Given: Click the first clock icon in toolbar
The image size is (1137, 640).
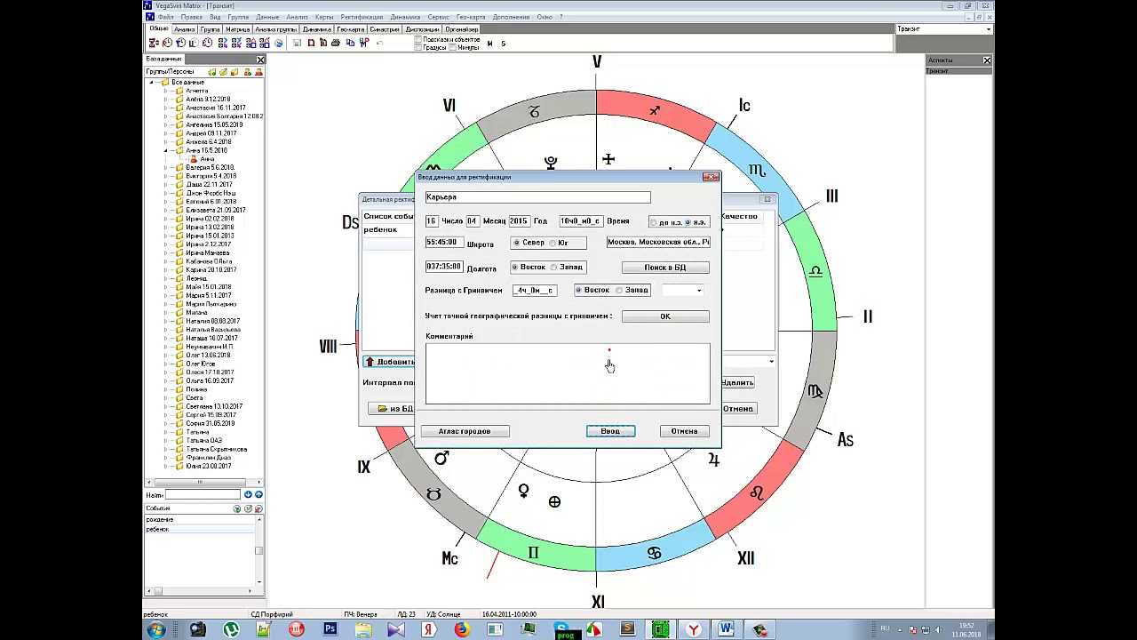Looking at the screenshot, I should 168,43.
